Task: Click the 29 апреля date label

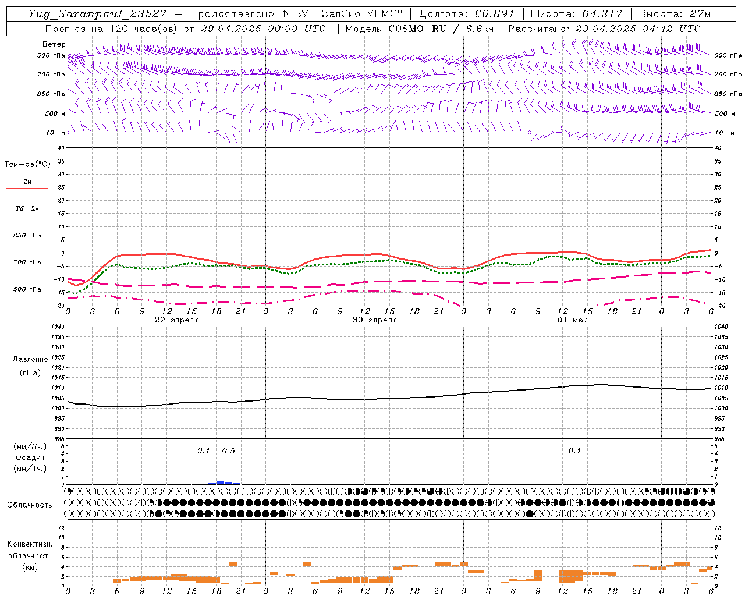Action: point(177,320)
